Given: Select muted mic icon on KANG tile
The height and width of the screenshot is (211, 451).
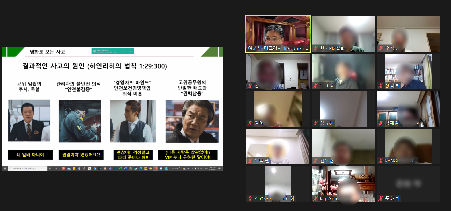Looking at the screenshot, I should tap(381, 161).
